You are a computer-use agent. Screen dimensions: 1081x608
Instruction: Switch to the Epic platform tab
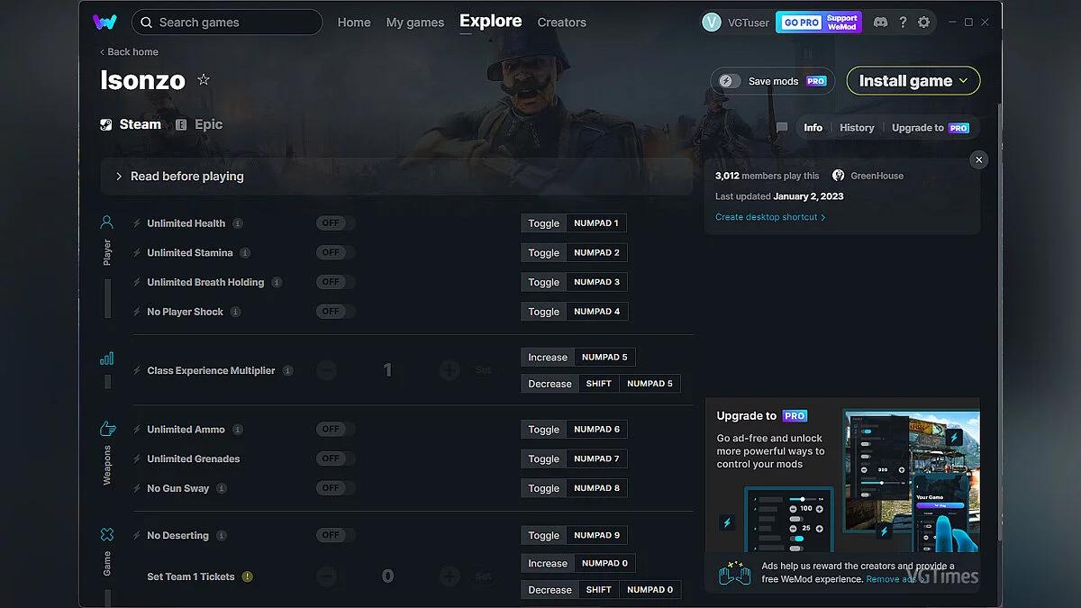pos(199,124)
